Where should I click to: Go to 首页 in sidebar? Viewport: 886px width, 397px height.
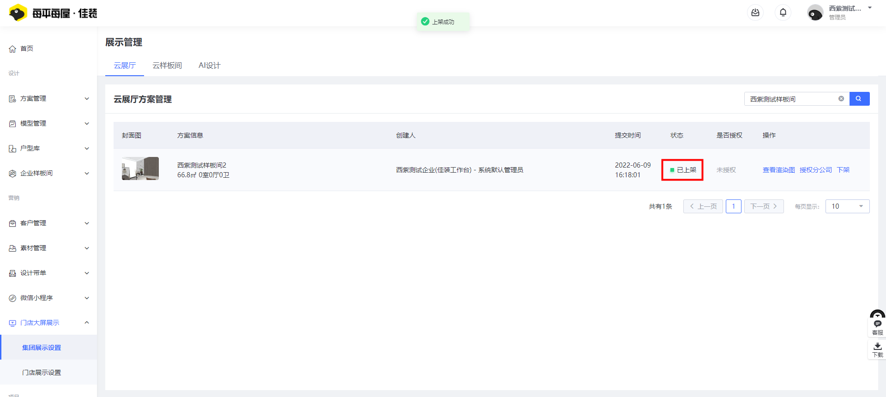click(27, 48)
